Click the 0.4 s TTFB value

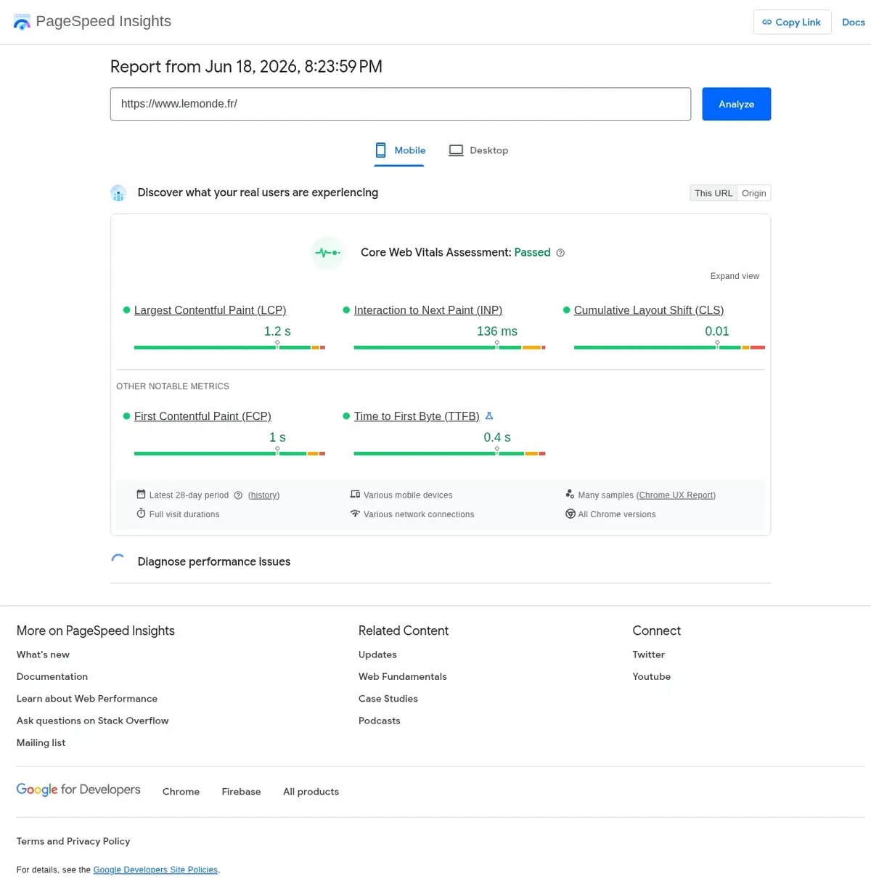[497, 437]
